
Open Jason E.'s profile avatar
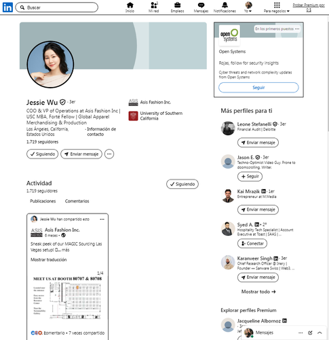[228, 162]
